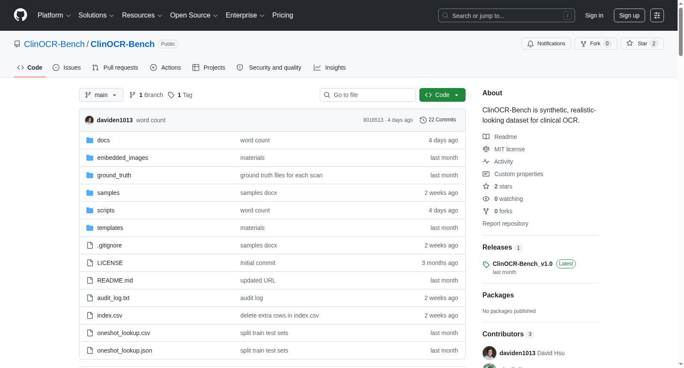The height and width of the screenshot is (368, 684).
Task: Open the Insights tab
Action: coord(330,68)
